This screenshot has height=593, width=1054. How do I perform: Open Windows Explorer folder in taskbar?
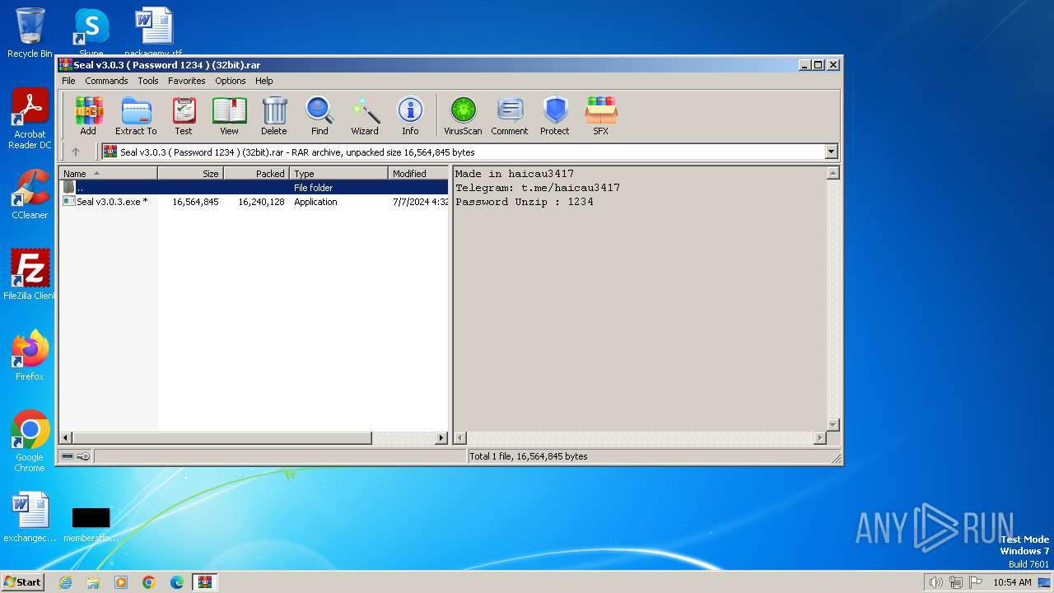click(93, 582)
